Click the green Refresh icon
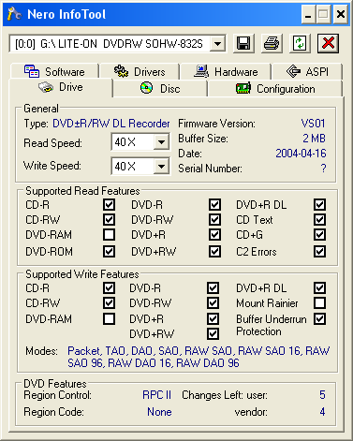Screen dimensions: 353x441 [x=300, y=43]
